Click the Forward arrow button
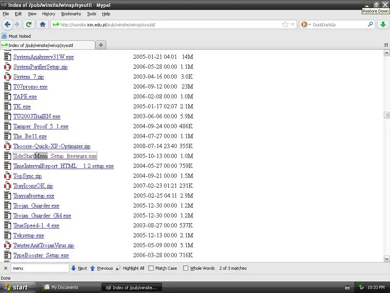 pyautogui.click(x=17, y=24)
